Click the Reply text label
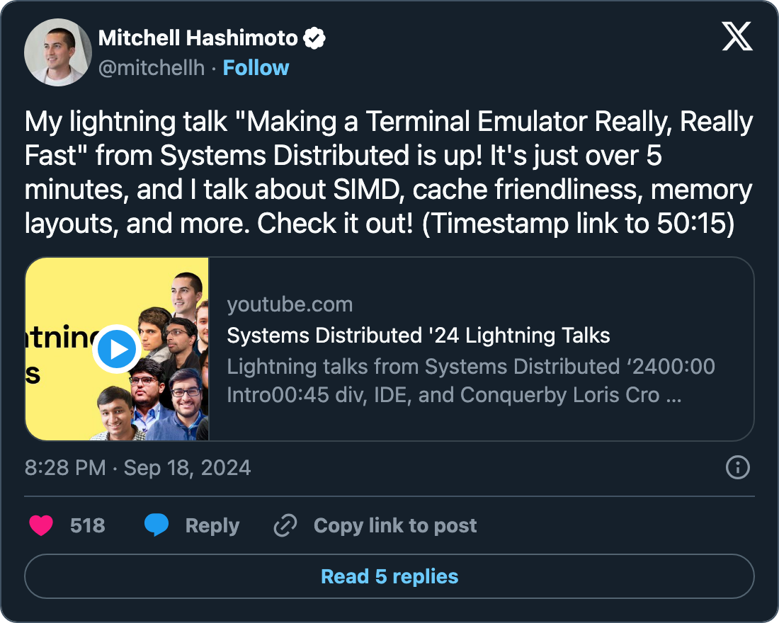 tap(212, 525)
